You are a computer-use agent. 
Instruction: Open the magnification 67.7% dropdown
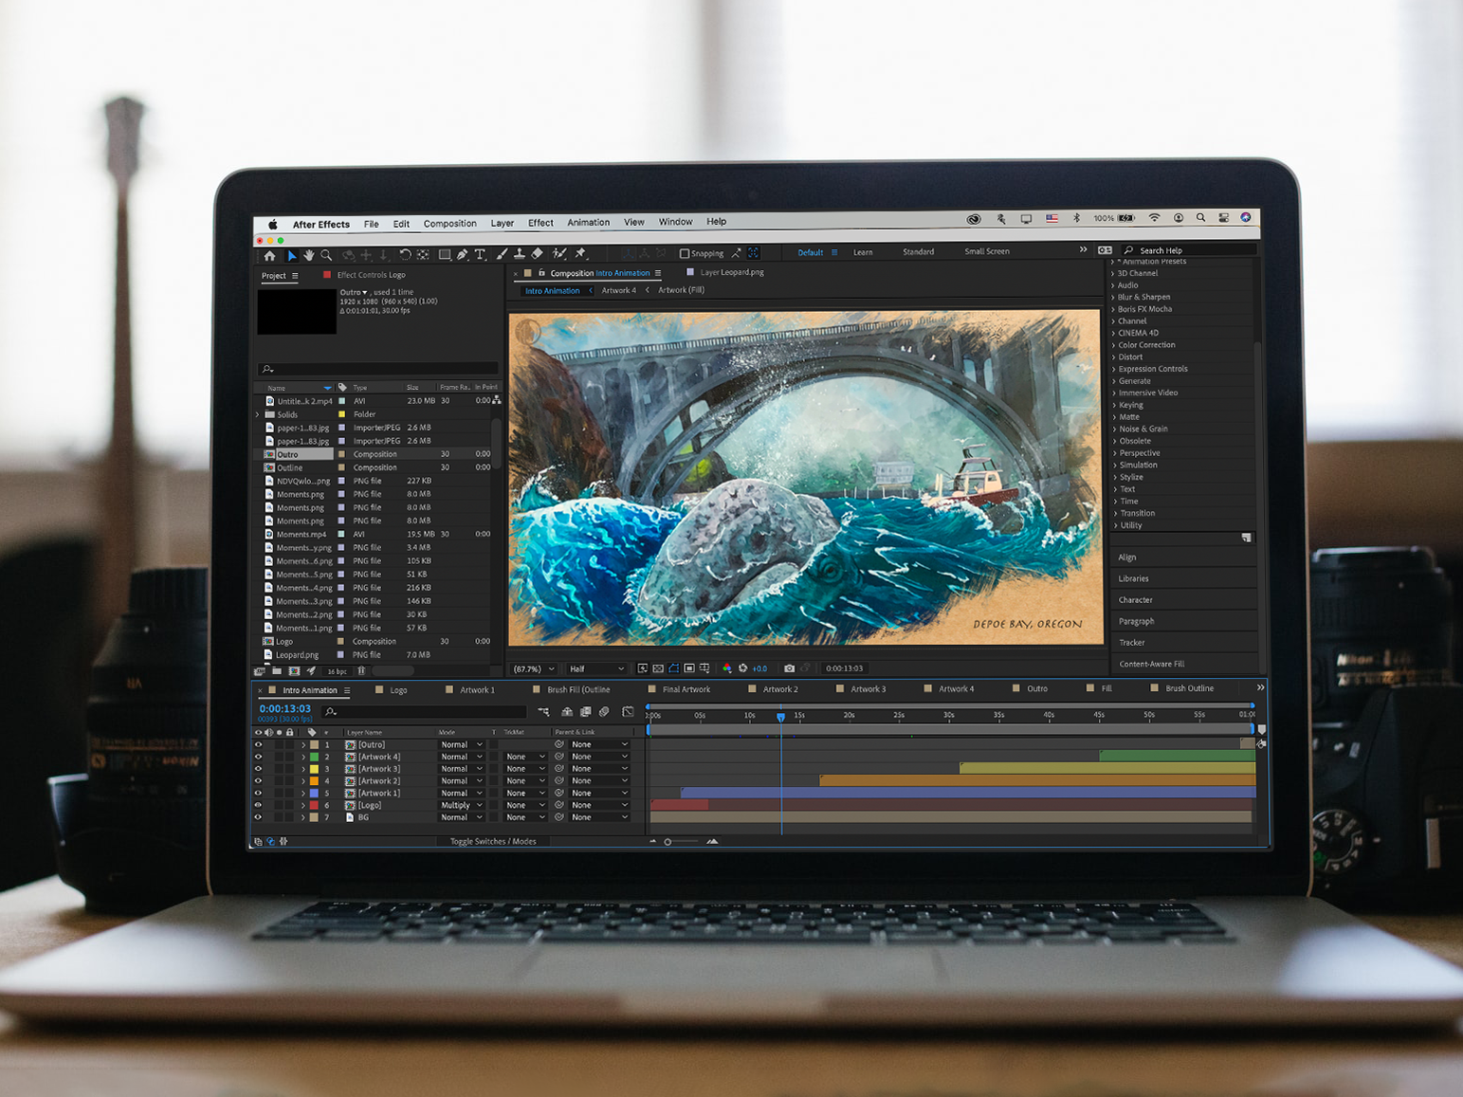coord(534,668)
